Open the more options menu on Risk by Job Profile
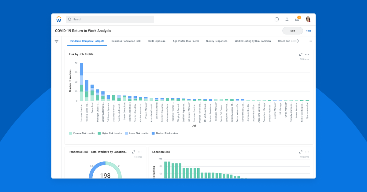 pyautogui.click(x=307, y=54)
